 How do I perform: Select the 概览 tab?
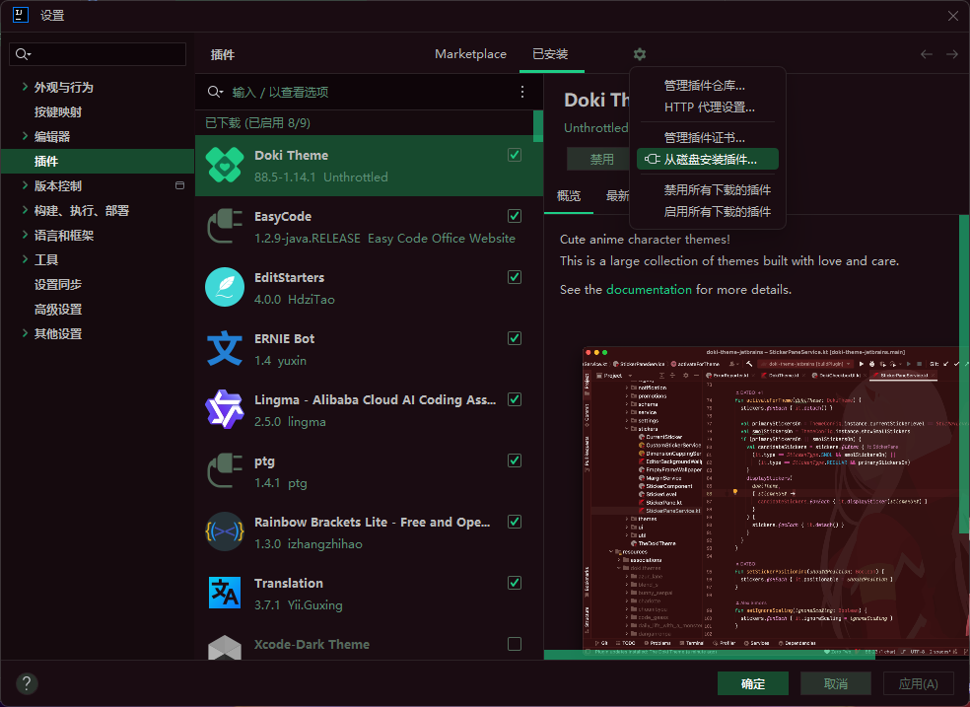pos(569,196)
